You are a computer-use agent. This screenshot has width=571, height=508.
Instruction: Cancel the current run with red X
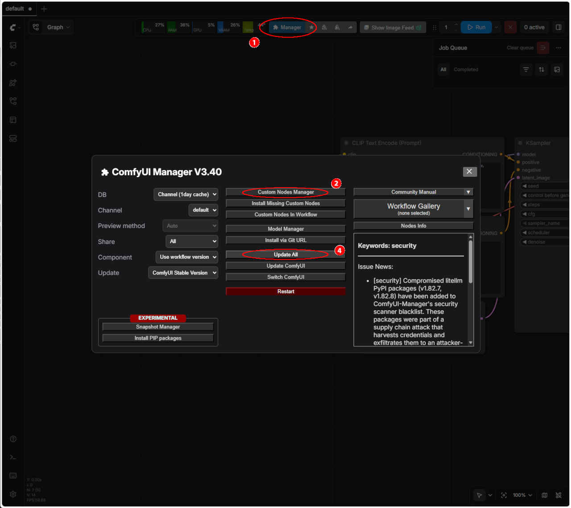coord(510,27)
